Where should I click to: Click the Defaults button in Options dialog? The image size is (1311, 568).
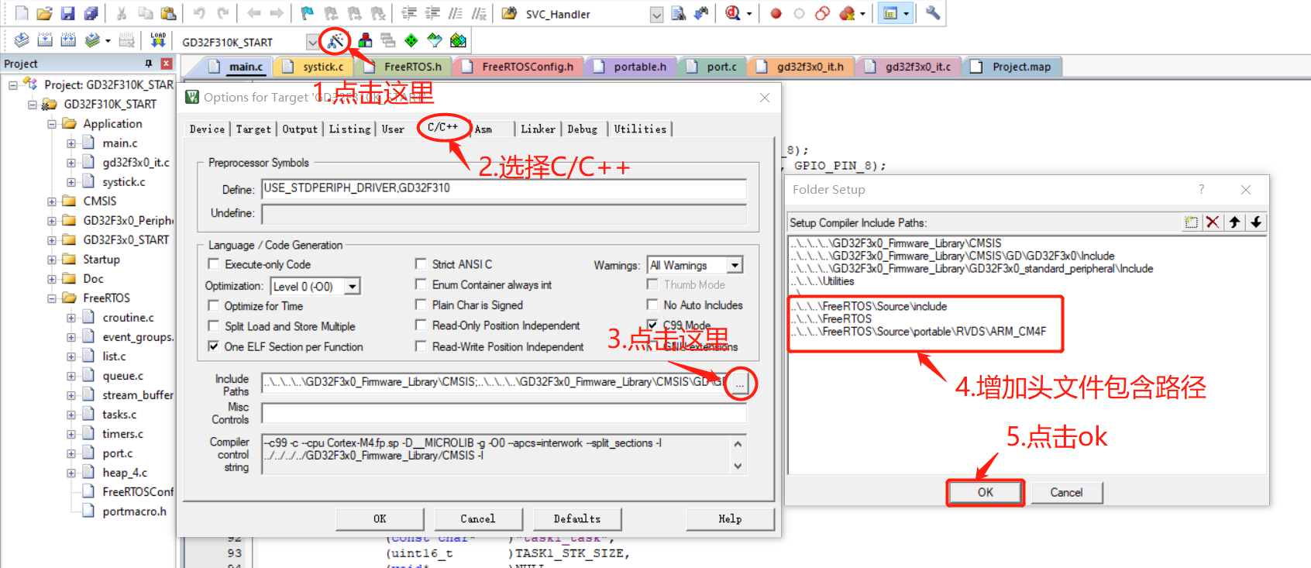[576, 518]
